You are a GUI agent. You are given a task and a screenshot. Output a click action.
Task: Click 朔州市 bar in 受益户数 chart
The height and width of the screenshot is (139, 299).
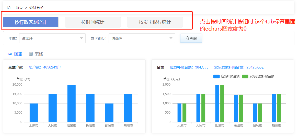pyautogui.click(x=128, y=108)
